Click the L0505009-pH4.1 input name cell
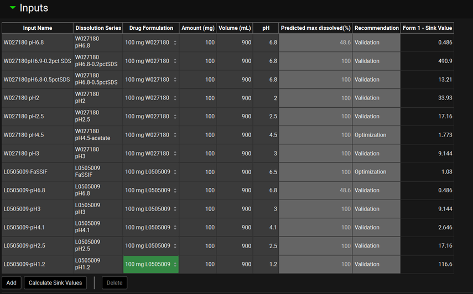This screenshot has width=473, height=294. (x=37, y=227)
